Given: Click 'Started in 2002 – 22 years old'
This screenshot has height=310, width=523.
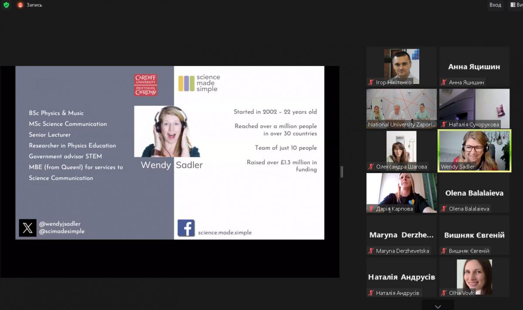Looking at the screenshot, I should click(275, 112).
